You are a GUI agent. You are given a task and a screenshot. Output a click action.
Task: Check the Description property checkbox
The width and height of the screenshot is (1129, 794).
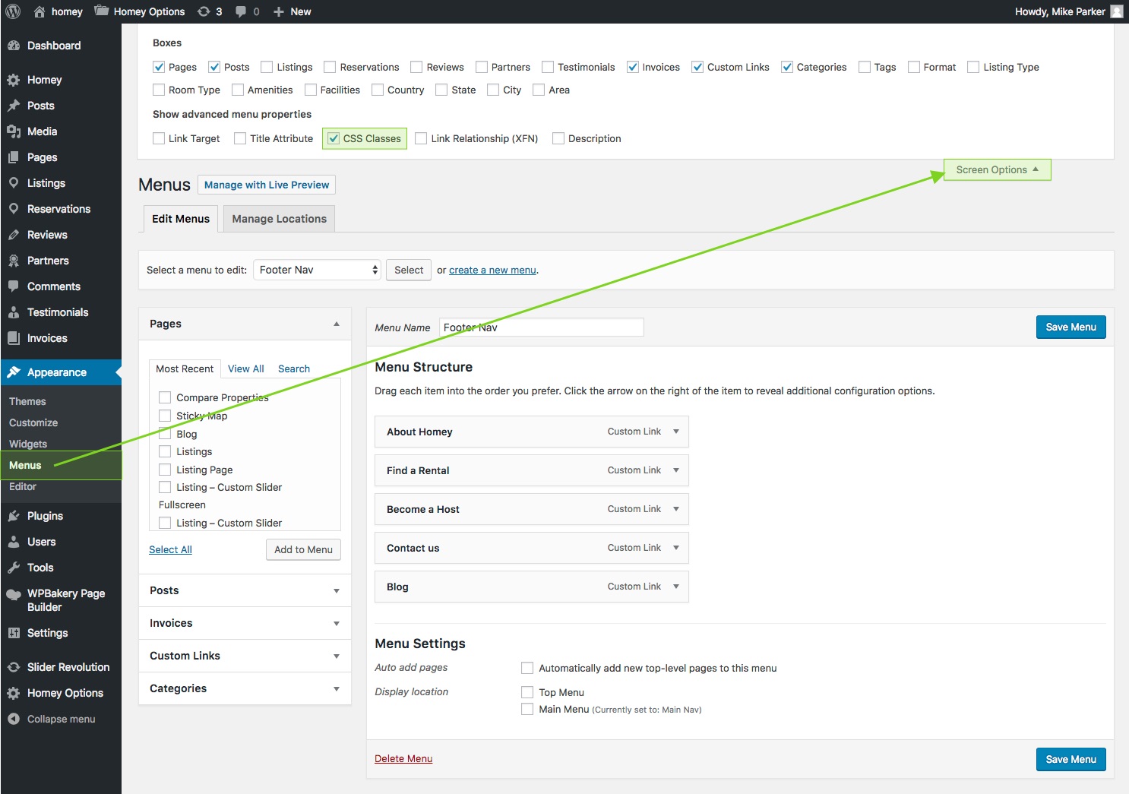[558, 138]
